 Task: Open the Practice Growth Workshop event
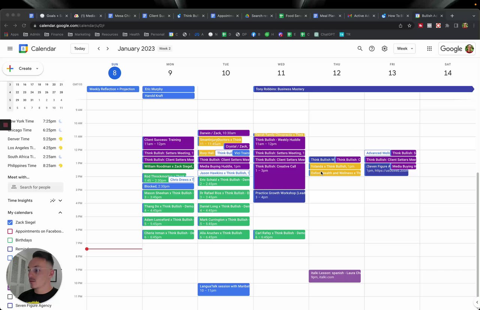[279, 196]
